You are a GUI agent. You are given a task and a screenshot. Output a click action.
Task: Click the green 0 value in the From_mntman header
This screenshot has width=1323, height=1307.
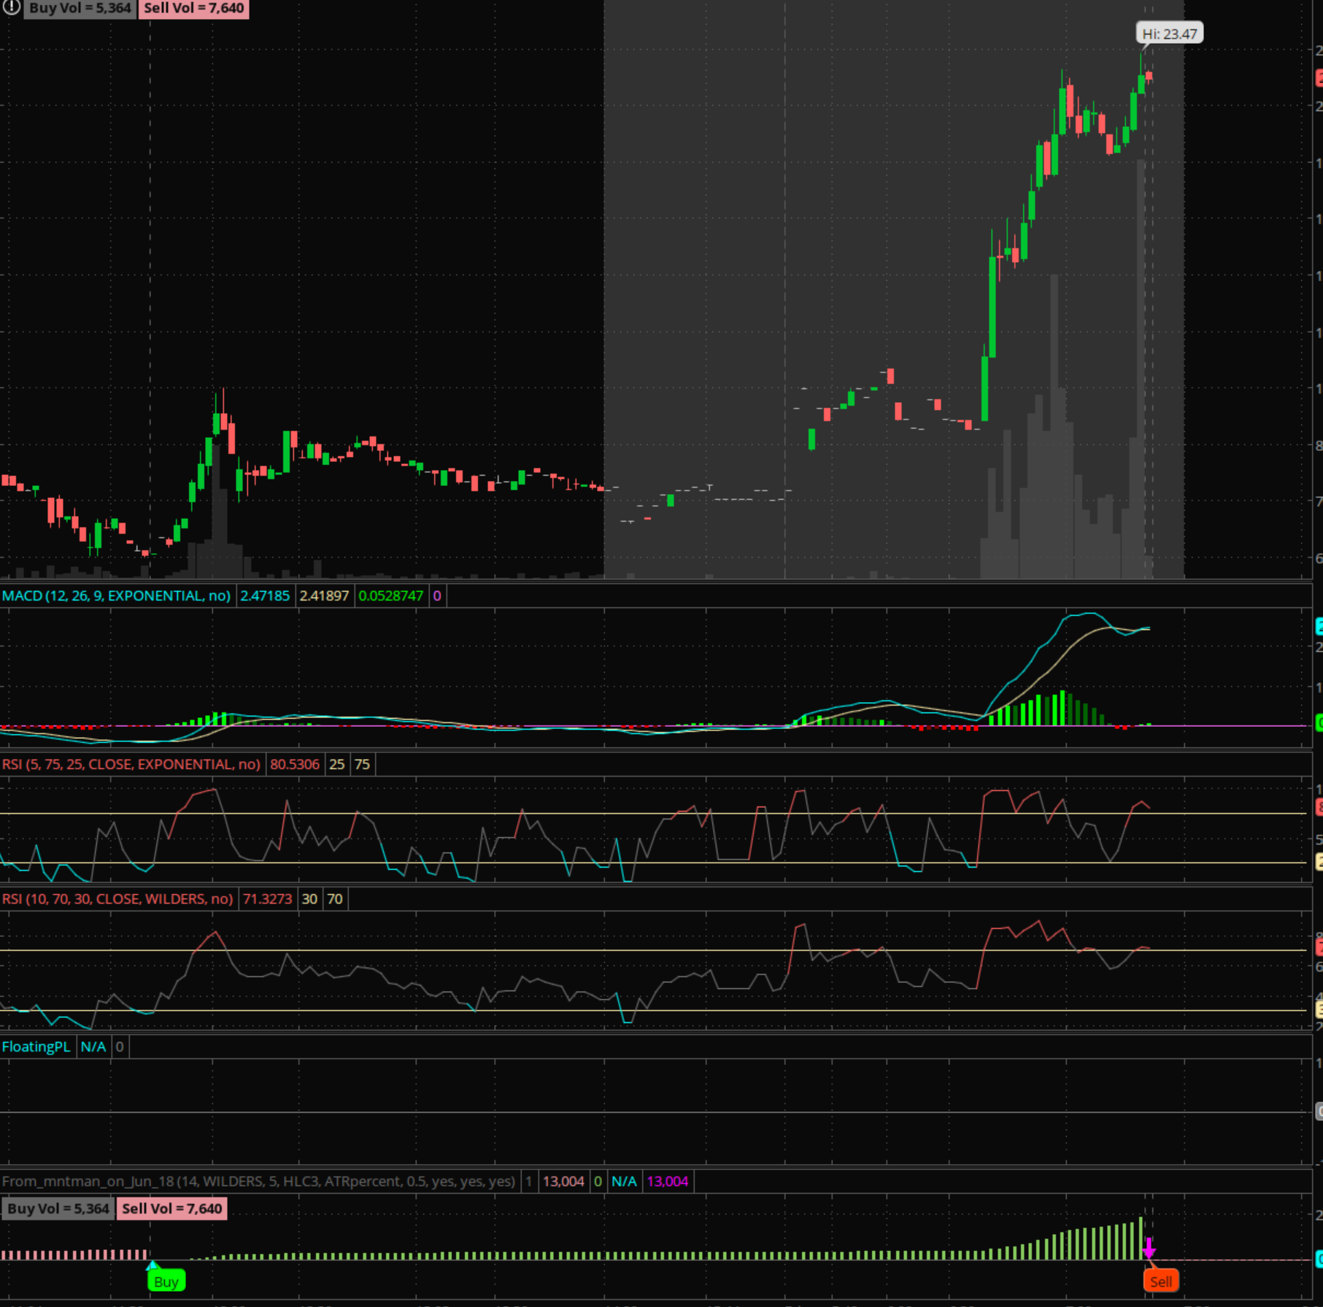(598, 1181)
